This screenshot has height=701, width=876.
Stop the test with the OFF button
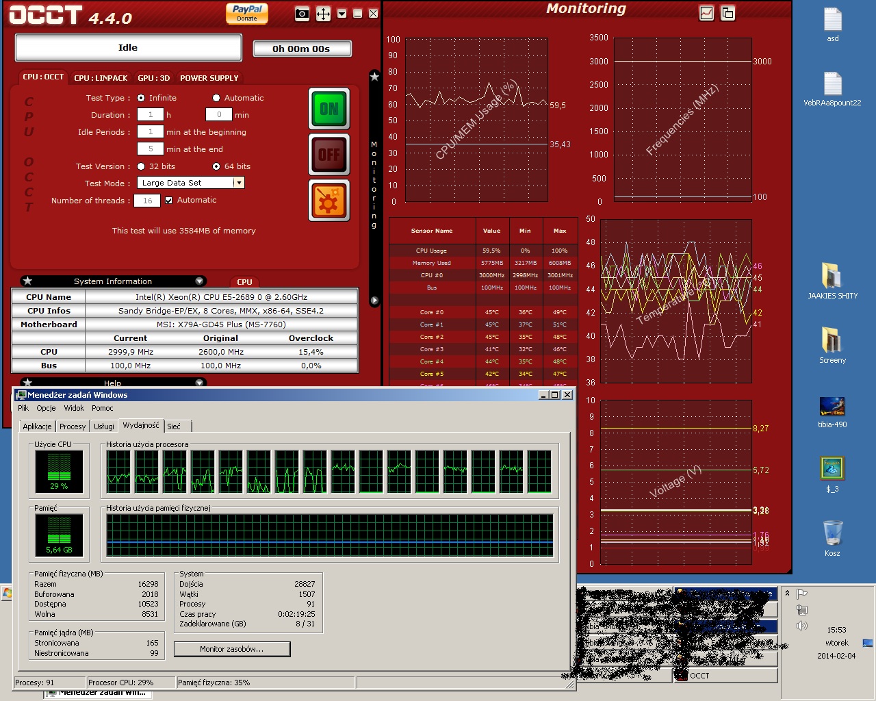point(329,155)
